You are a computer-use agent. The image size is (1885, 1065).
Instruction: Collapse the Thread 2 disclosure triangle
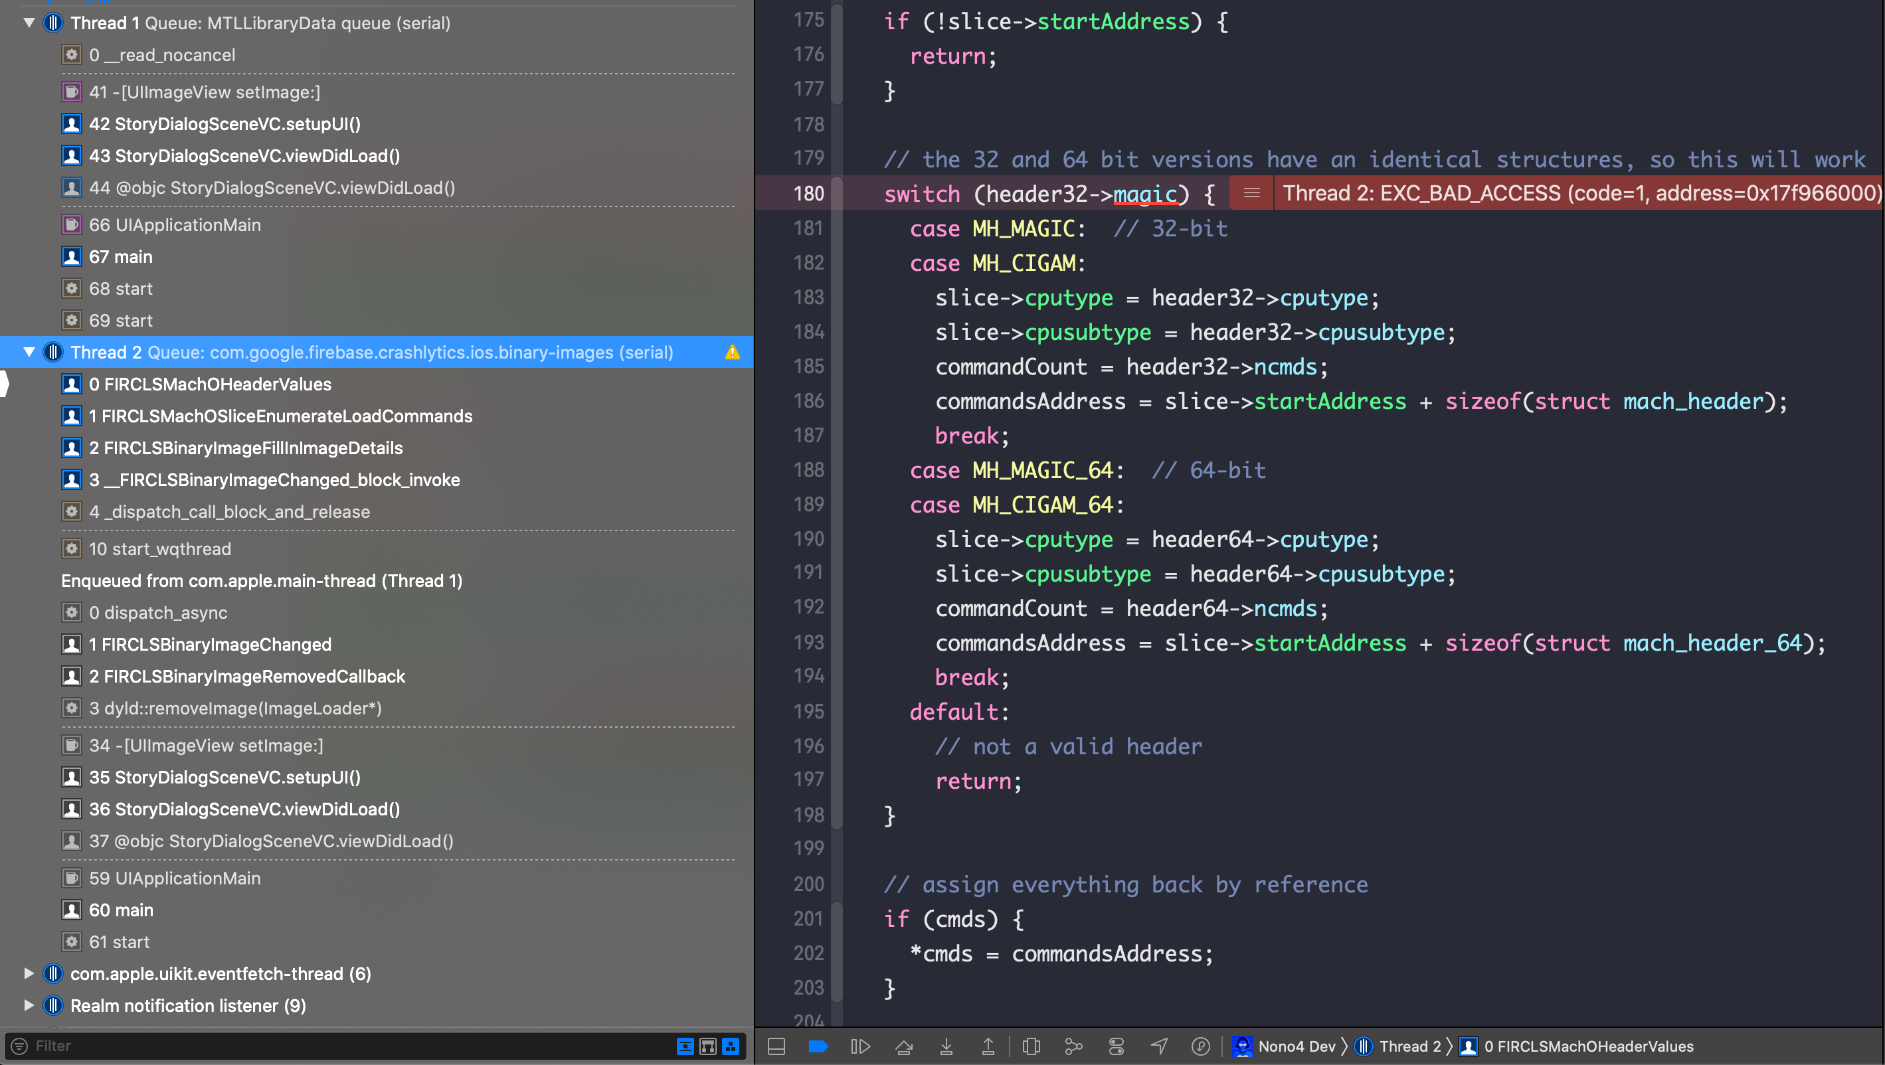29,352
